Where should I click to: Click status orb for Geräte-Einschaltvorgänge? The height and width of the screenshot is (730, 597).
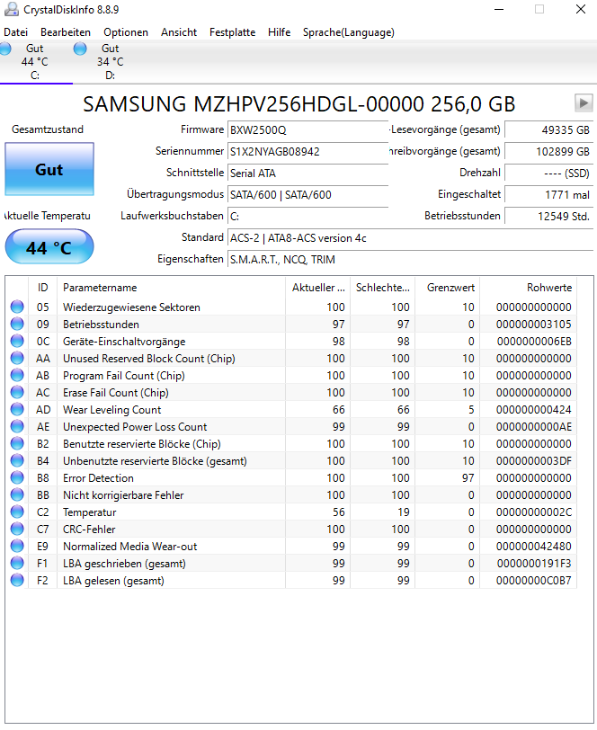pyautogui.click(x=17, y=342)
